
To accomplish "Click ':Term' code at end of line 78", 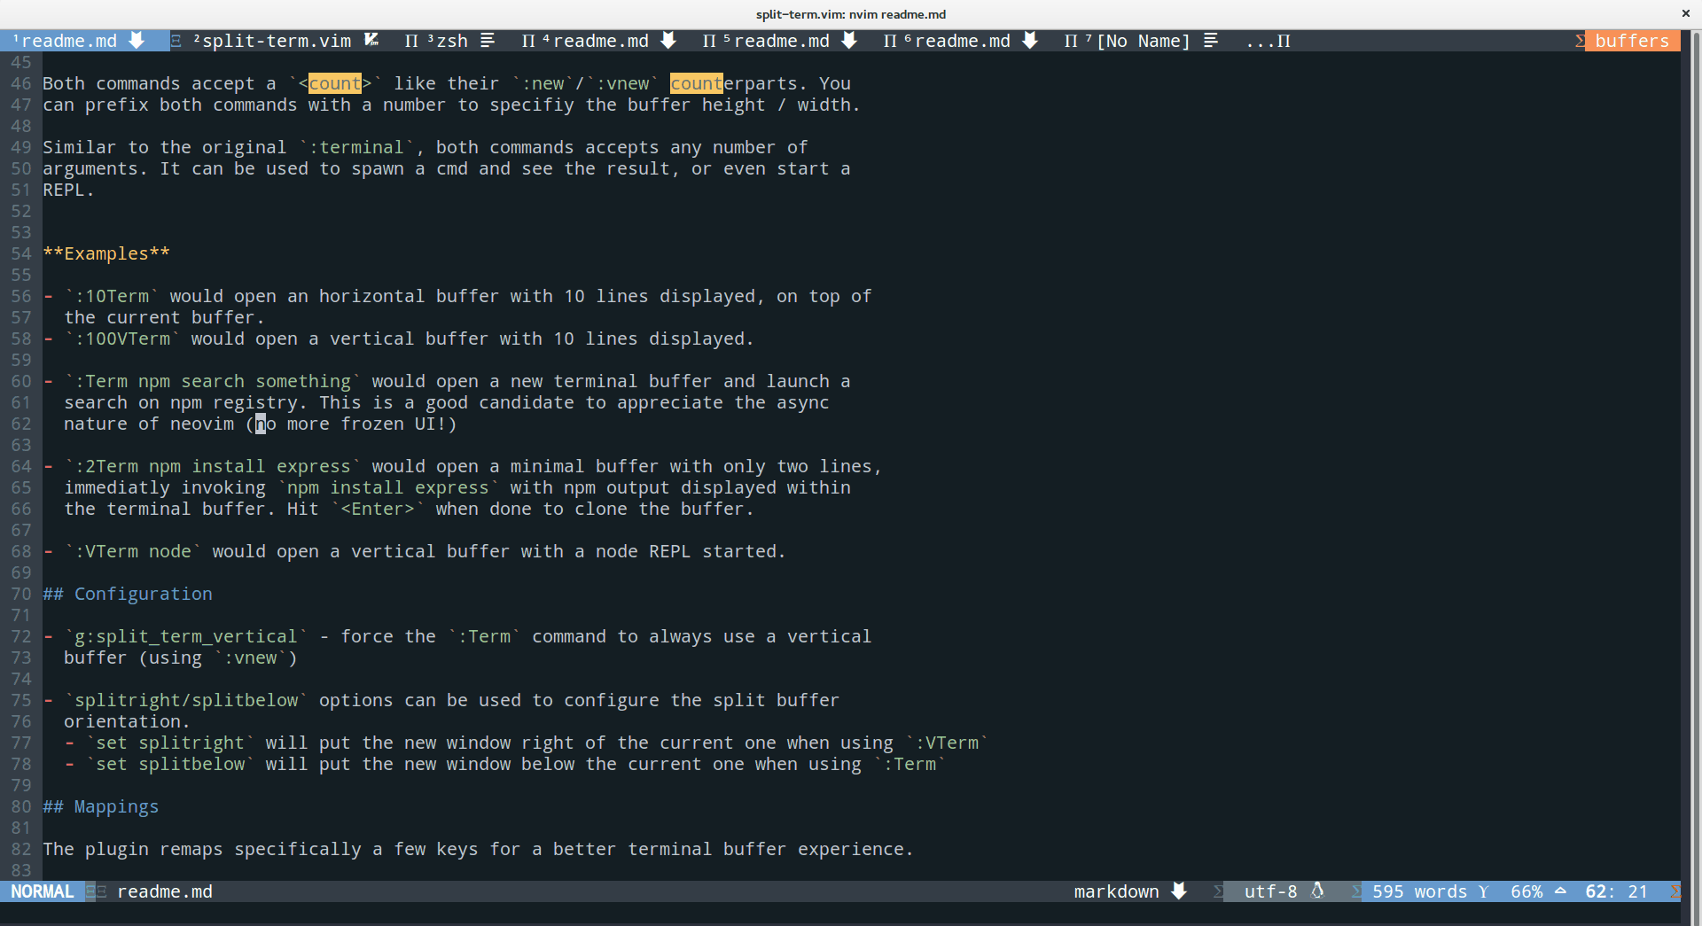I will click(x=910, y=764).
